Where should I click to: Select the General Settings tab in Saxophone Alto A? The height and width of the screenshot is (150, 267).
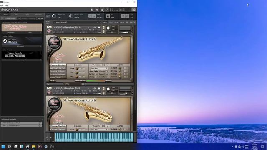tap(58, 71)
